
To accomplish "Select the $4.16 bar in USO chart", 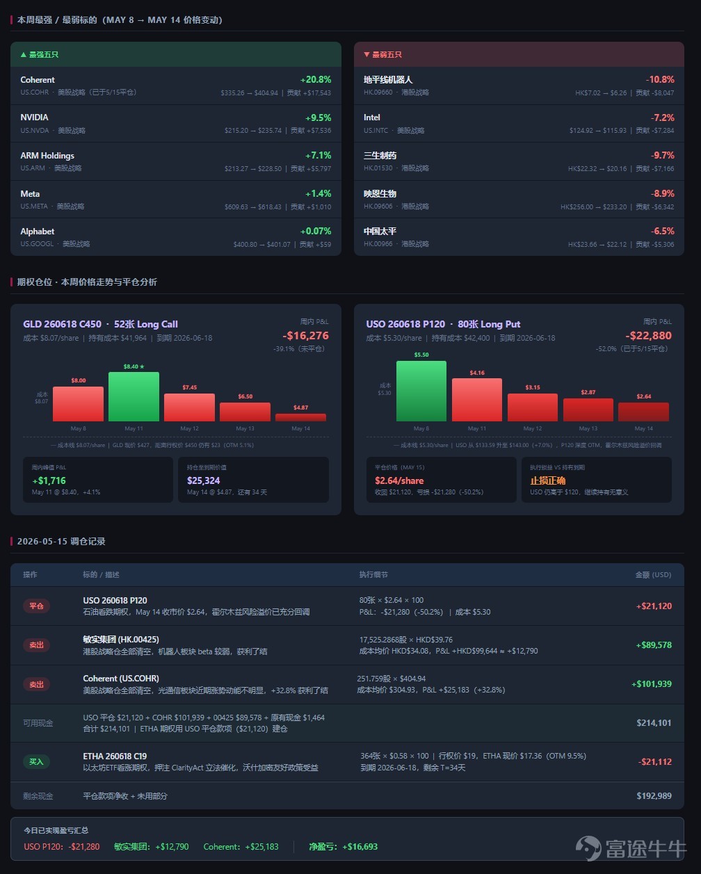I will [x=477, y=400].
